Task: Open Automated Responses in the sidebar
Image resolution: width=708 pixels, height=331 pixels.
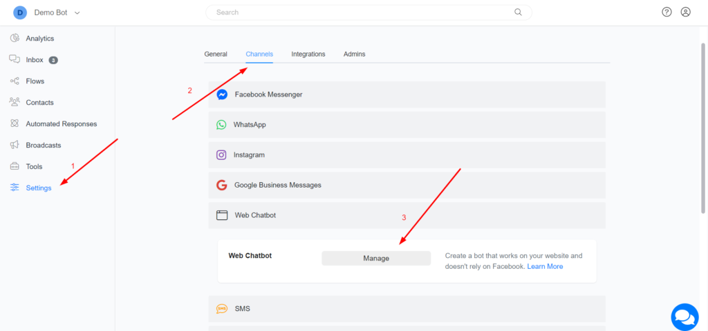Action: click(62, 124)
